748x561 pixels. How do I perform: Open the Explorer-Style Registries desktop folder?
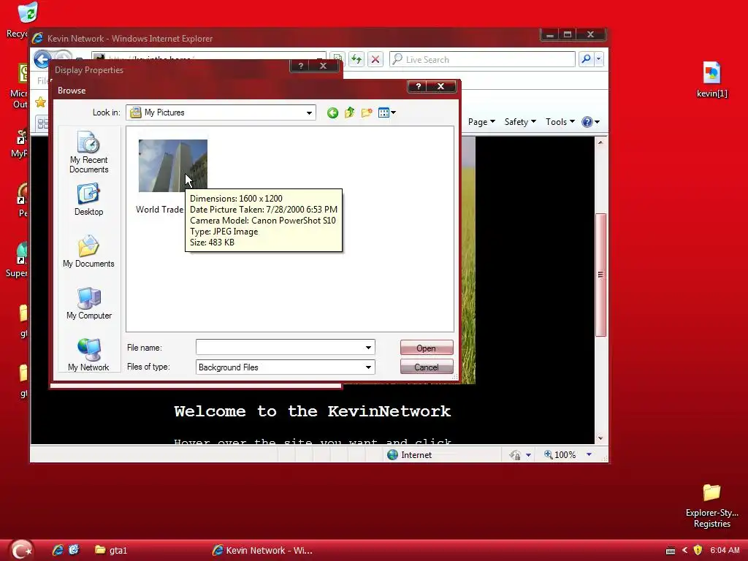click(x=711, y=506)
